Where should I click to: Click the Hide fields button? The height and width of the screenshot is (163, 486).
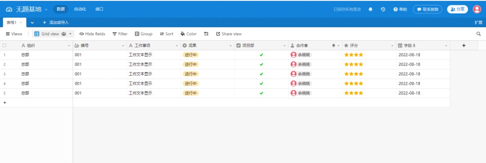click(92, 34)
